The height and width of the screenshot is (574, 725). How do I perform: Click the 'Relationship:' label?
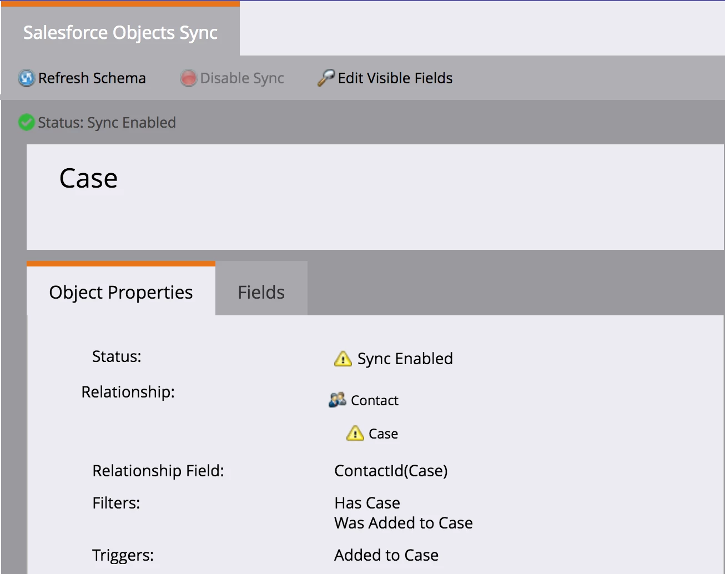click(128, 392)
